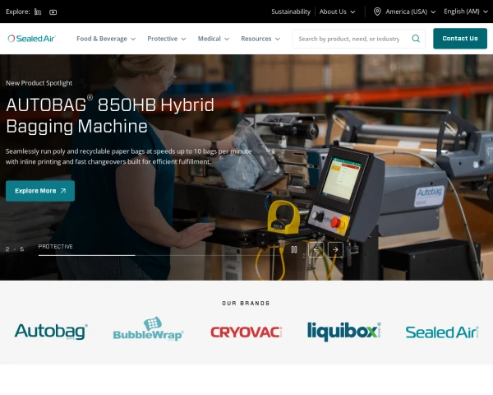Show the previous carousel slide

click(x=316, y=249)
